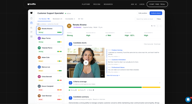Screen dimensions: 192x104
Task: Open View full transcript link
Action: pos(113,75)
